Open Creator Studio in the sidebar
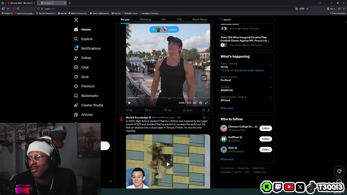 pos(88,105)
